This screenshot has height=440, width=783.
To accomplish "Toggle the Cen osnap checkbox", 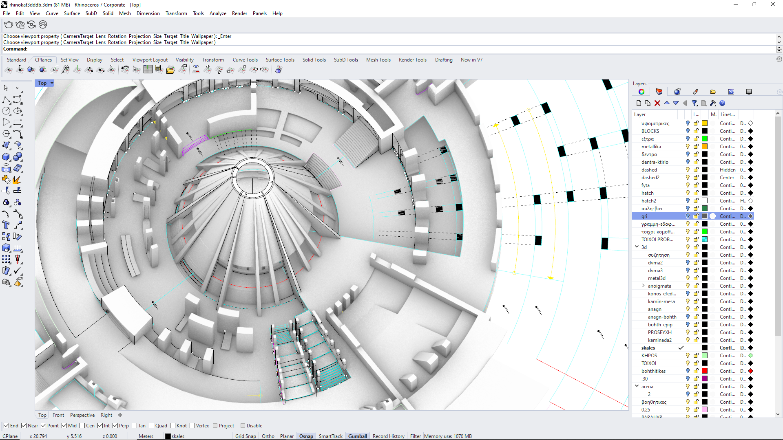I will pos(82,426).
